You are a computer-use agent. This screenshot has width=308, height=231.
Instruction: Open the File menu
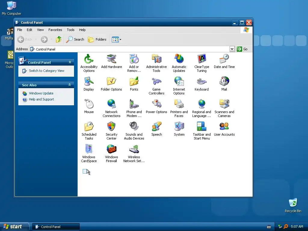tap(20, 30)
